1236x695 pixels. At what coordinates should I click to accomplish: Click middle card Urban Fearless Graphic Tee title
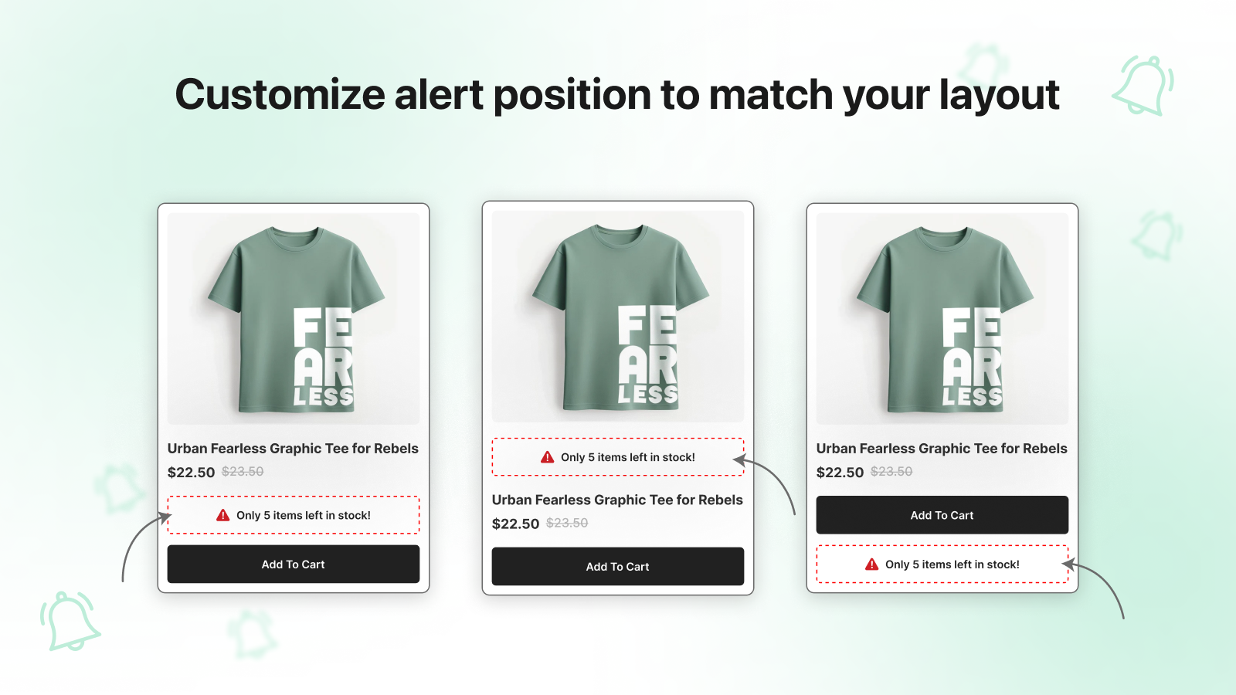click(617, 500)
